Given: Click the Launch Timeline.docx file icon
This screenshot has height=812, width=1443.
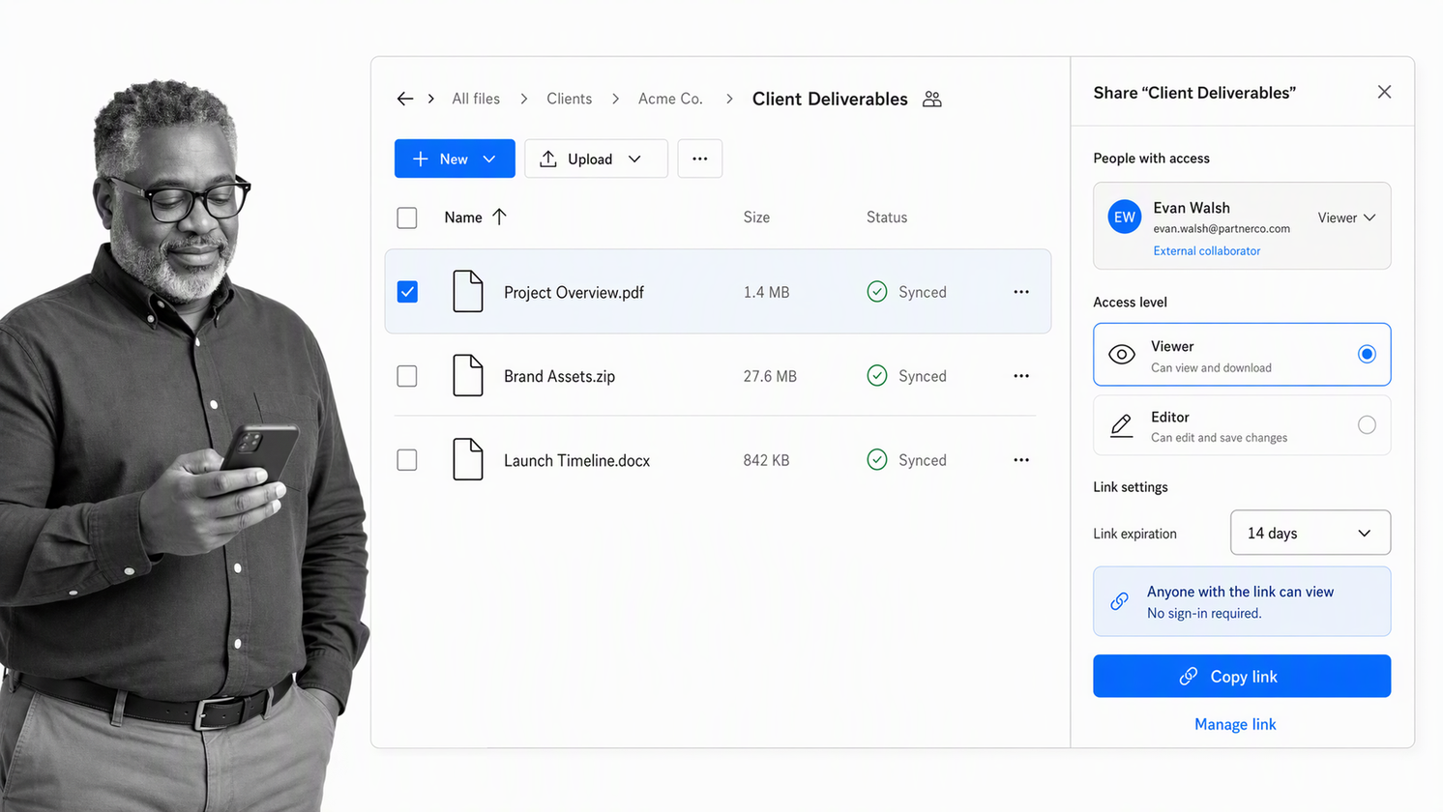Looking at the screenshot, I should [468, 459].
